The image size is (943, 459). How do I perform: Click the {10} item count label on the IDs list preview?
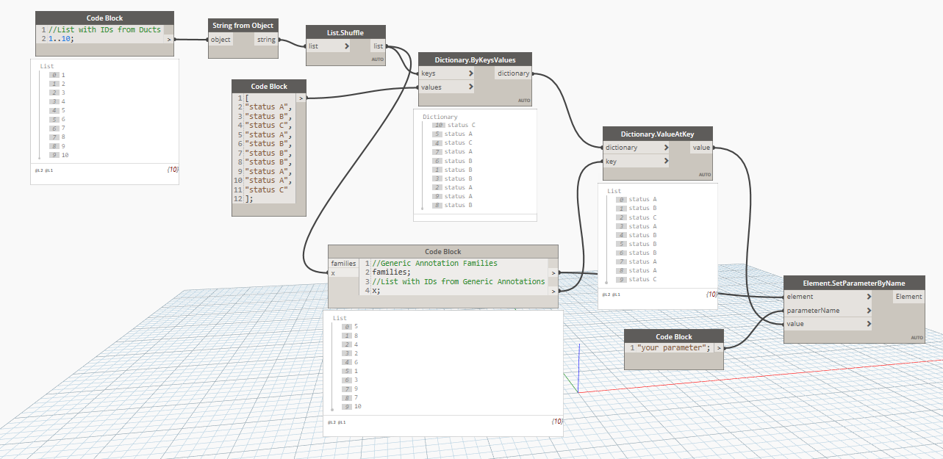[556, 422]
